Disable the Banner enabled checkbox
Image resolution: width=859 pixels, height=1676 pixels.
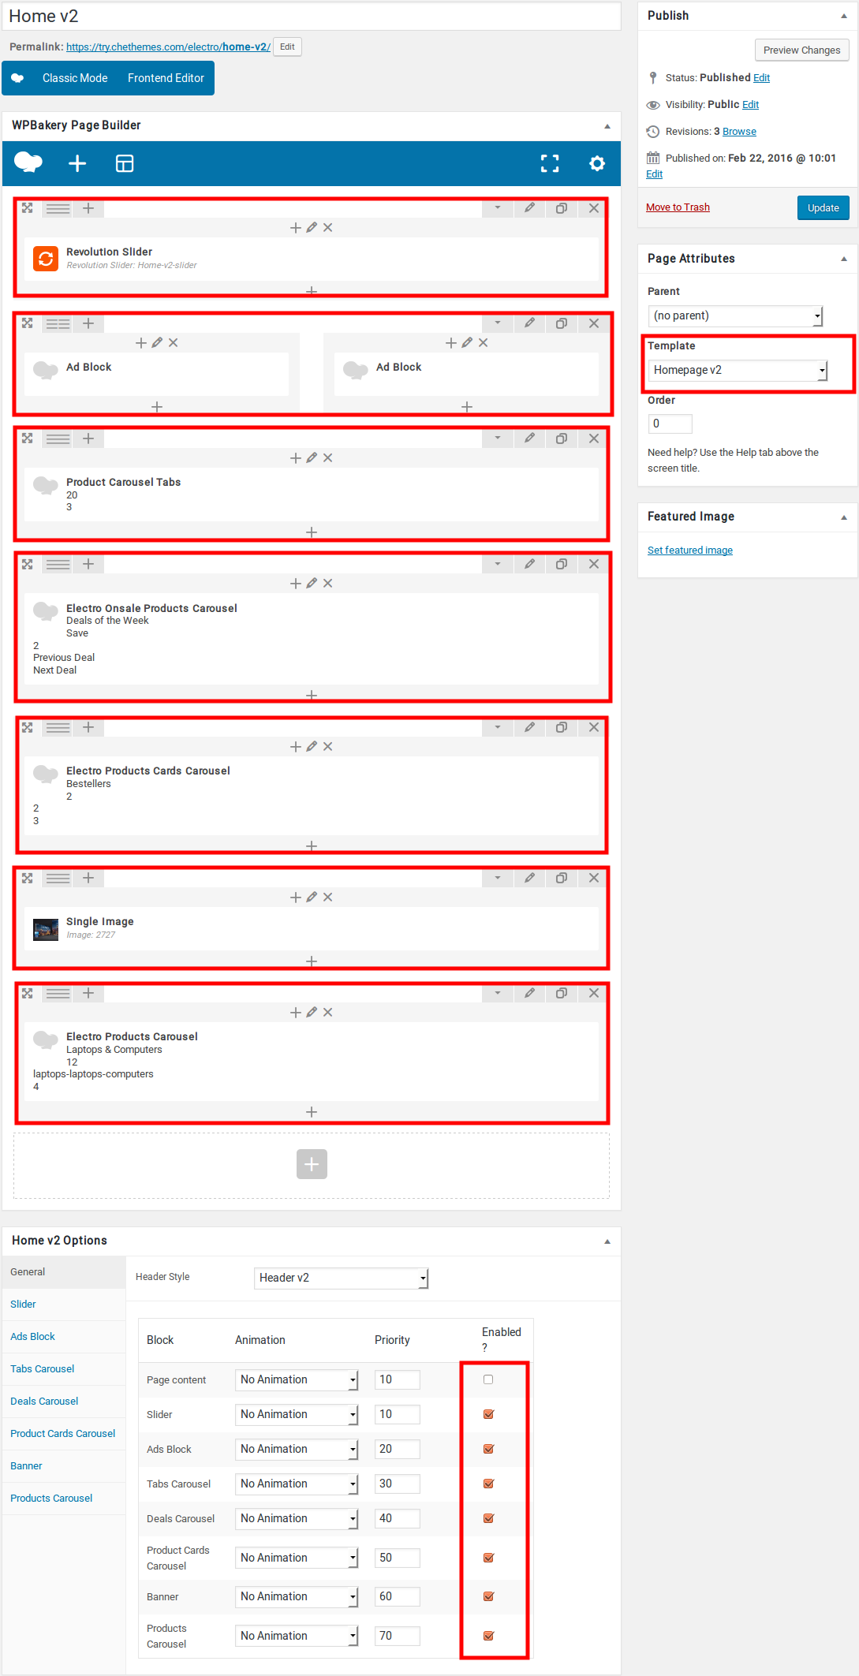[x=488, y=1596]
